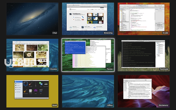The height and width of the screenshot is (110, 176).
Task: Click the Textmate desktop name label
Action: tap(164, 69)
